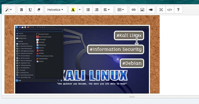Click the Kali menu search field in image
This screenshot has height=104, width=199.
coord(39,30)
